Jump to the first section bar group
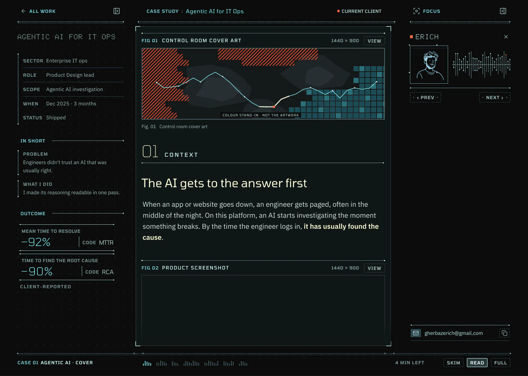528x376 pixels. 147,363
